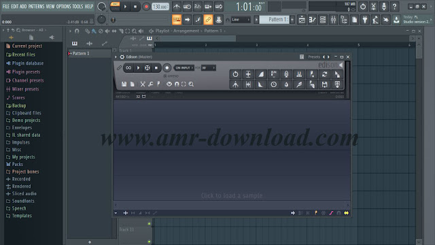
Task: Toggle Edison pink curve icon at bottom
Action: coord(331,213)
